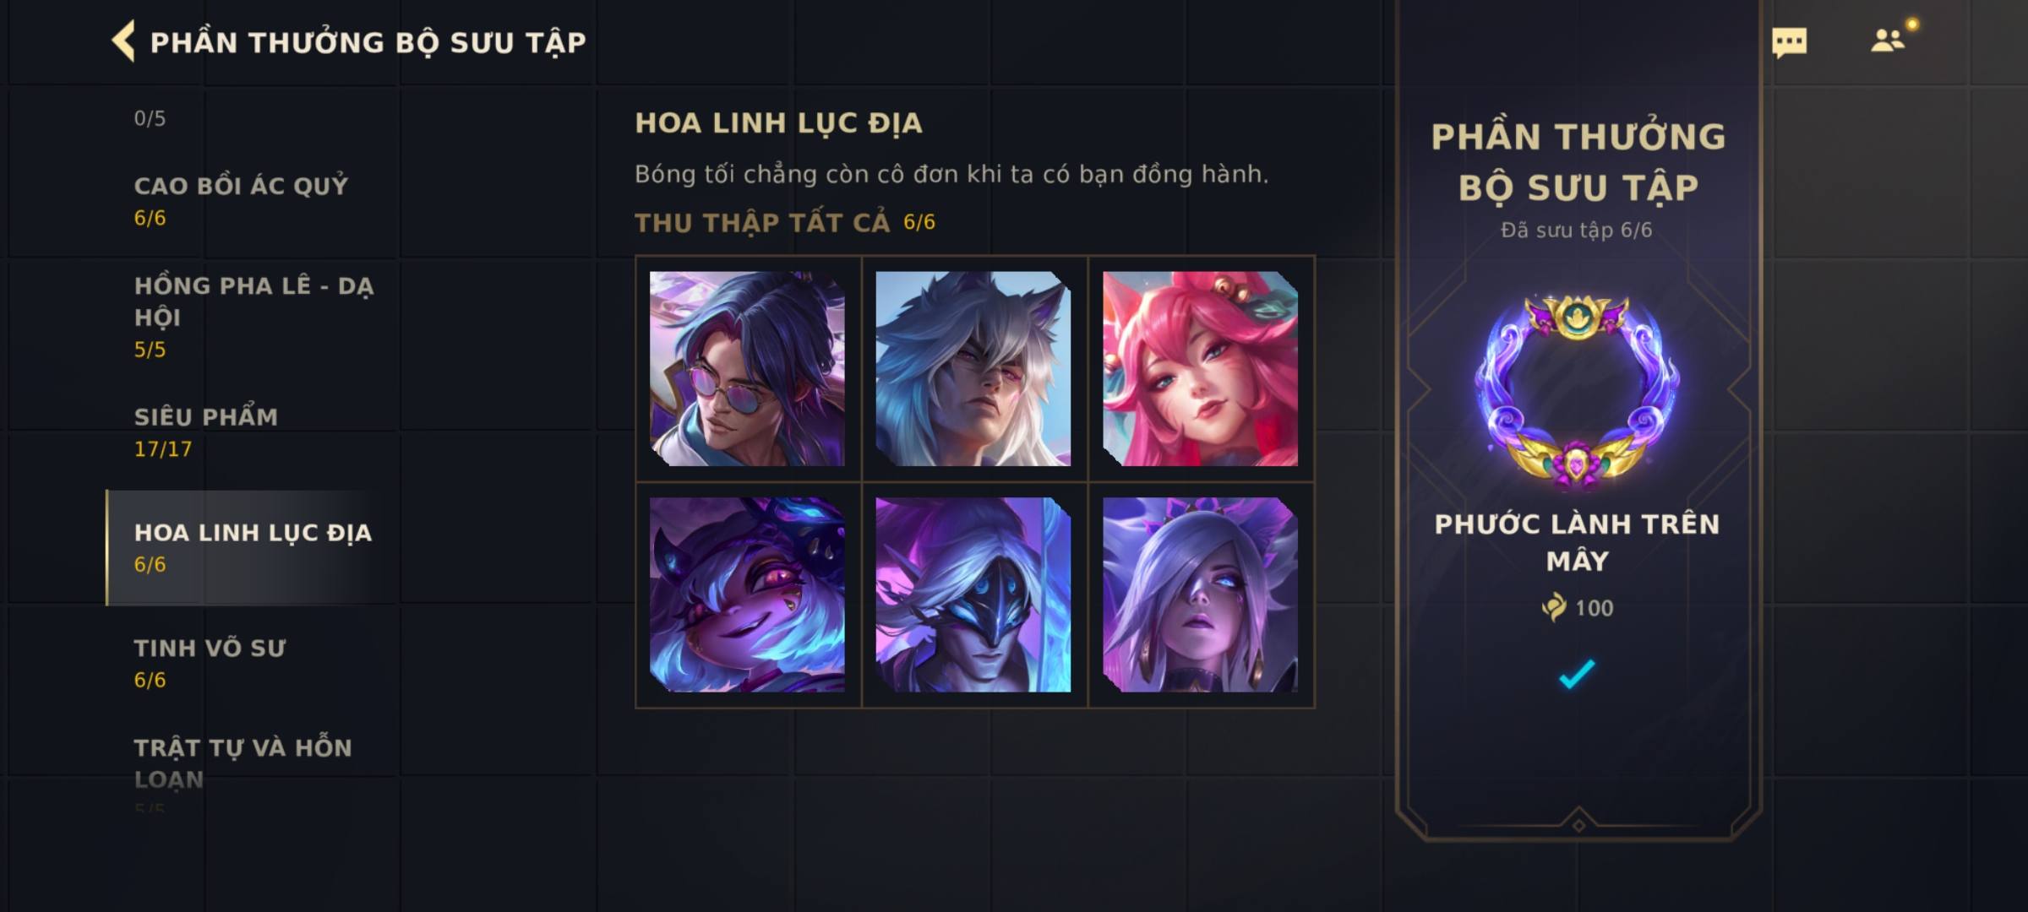Select the Siêu Phẩm collection
The width and height of the screenshot is (2028, 912).
point(252,432)
